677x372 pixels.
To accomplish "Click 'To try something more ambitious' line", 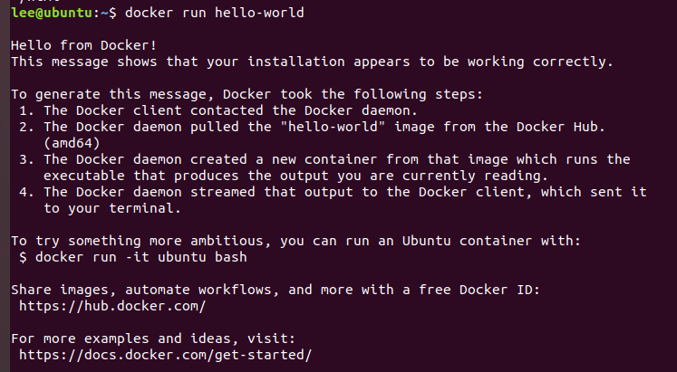I will pos(295,241).
